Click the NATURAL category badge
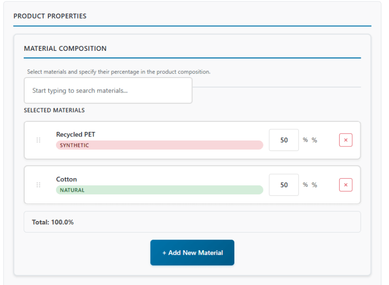Image resolution: width=389 pixels, height=285 pixels. (x=159, y=190)
